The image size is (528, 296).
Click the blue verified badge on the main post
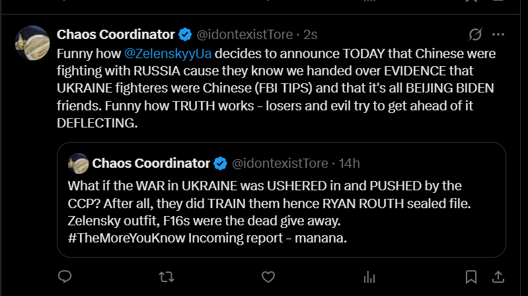coord(186,34)
